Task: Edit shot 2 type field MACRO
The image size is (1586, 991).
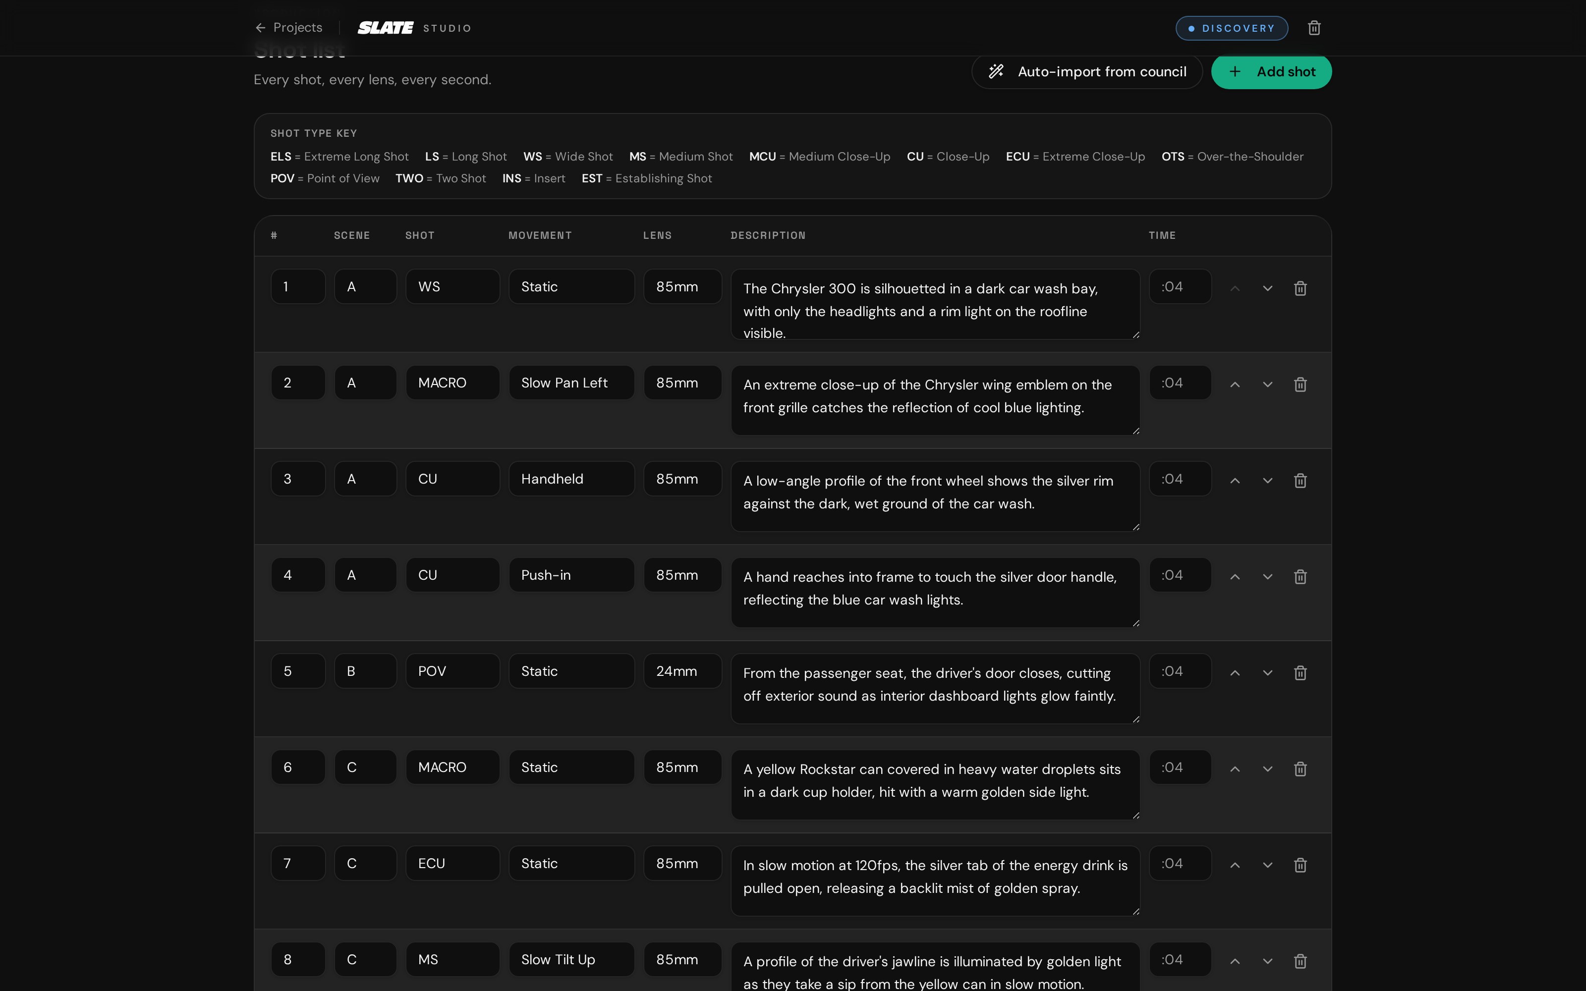Action: click(x=453, y=383)
